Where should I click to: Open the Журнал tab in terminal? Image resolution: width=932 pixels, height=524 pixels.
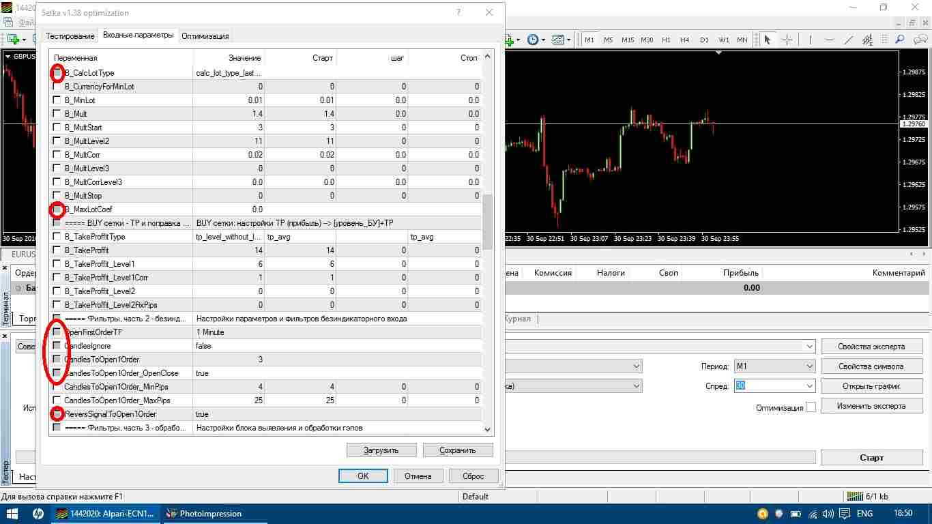518,319
